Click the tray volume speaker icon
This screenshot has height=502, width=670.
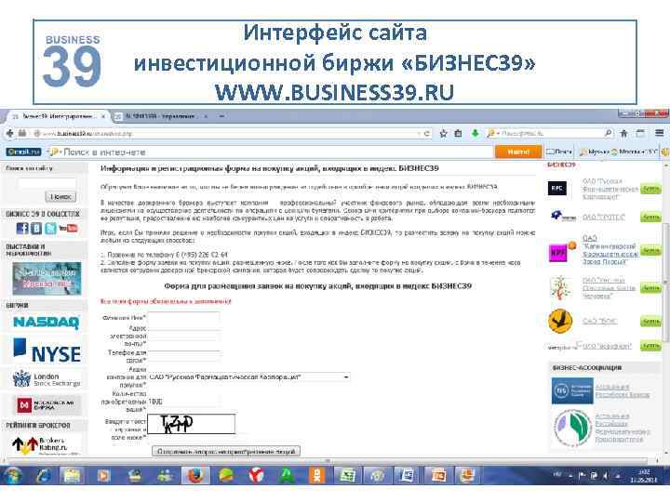tap(605, 475)
